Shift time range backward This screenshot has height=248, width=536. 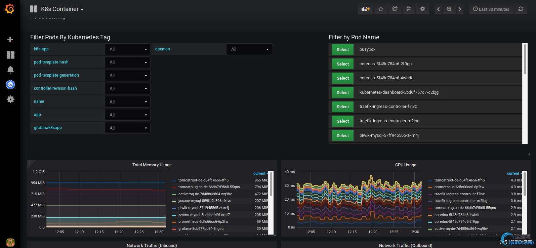click(438, 9)
